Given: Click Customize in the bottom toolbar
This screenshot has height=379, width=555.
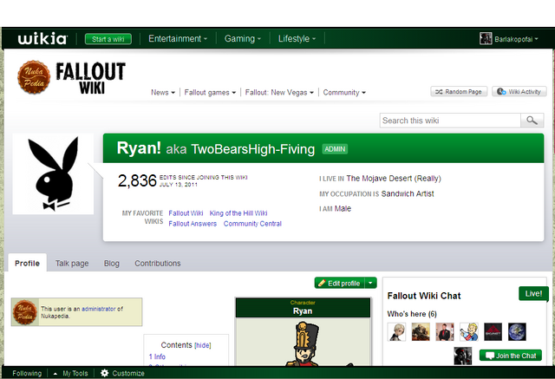Looking at the screenshot, I should pyautogui.click(x=128, y=373).
